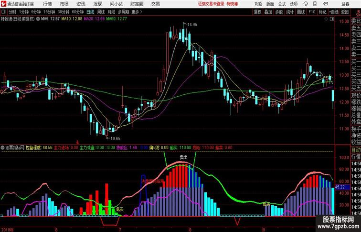
Task: Switch to the 分时 period tab
Action: [12, 12]
